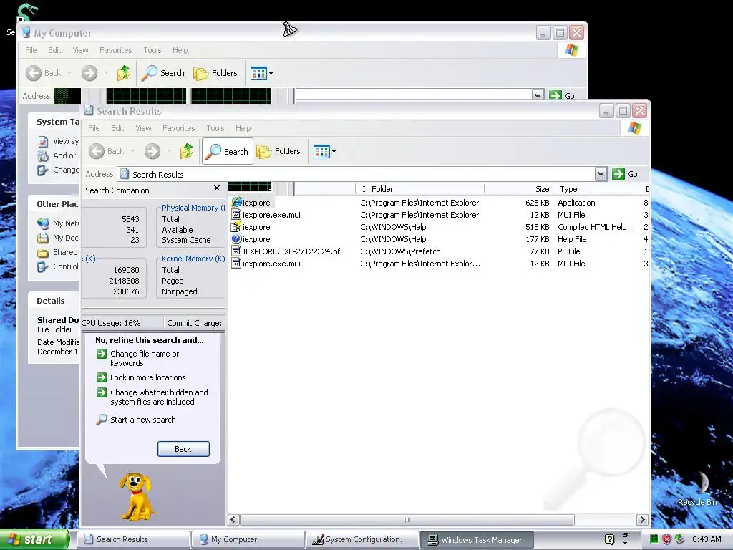Click Back arrow in My Computer toolbar

pyautogui.click(x=34, y=73)
